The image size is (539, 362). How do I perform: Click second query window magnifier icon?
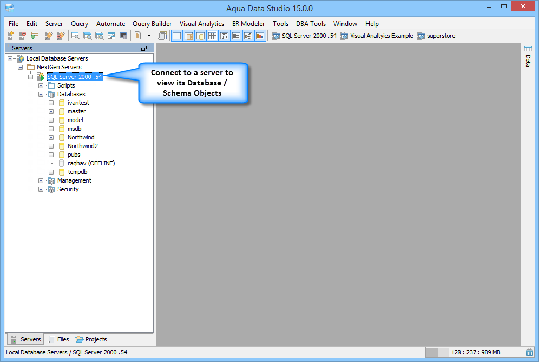tap(87, 35)
